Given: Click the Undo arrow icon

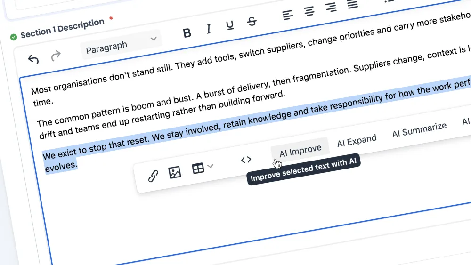Looking at the screenshot, I should tap(33, 59).
